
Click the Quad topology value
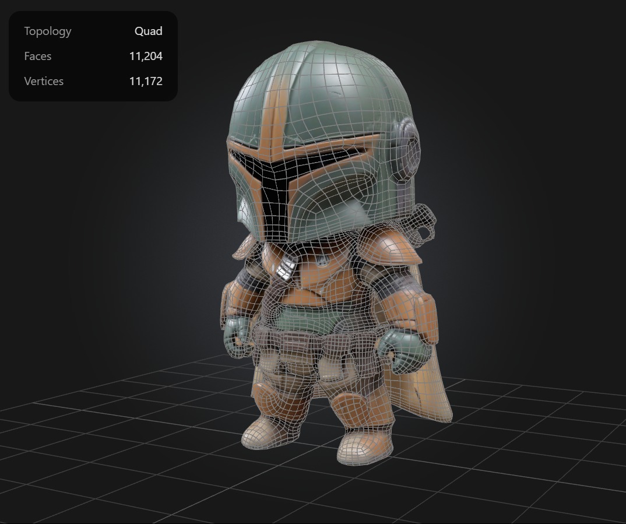148,31
